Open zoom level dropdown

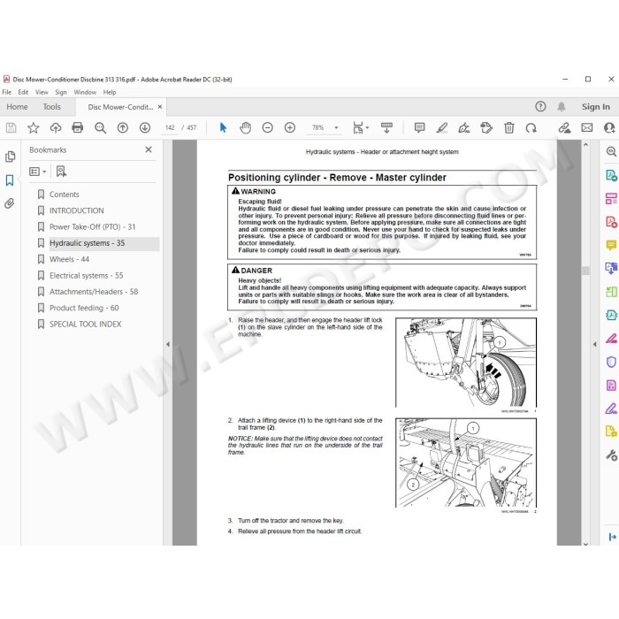coord(336,127)
